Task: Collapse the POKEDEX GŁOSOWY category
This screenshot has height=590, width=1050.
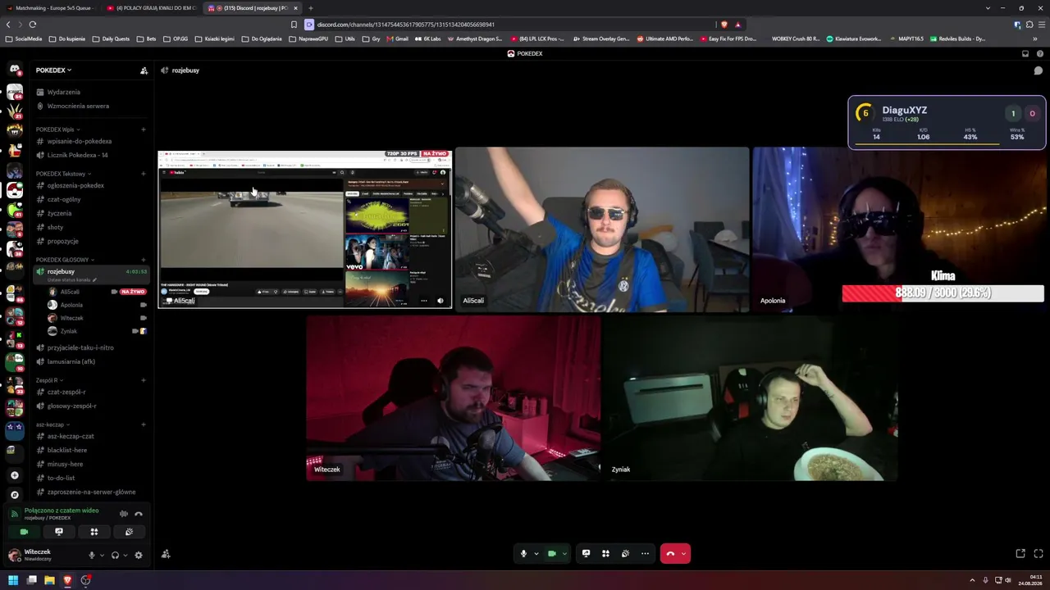Action: 65,260
